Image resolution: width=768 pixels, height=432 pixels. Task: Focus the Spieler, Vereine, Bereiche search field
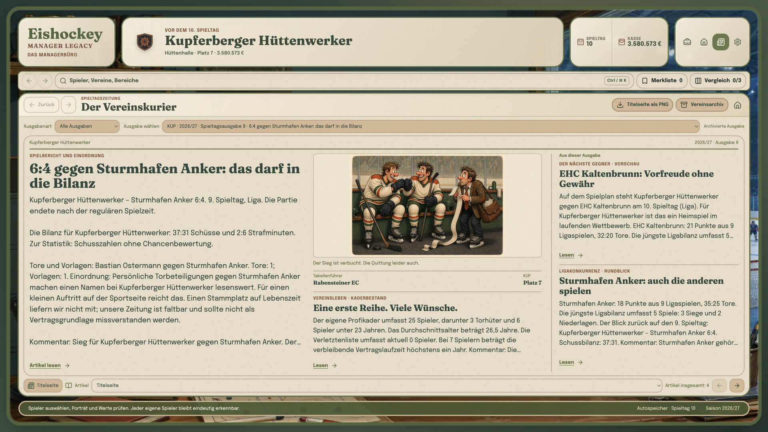344,80
